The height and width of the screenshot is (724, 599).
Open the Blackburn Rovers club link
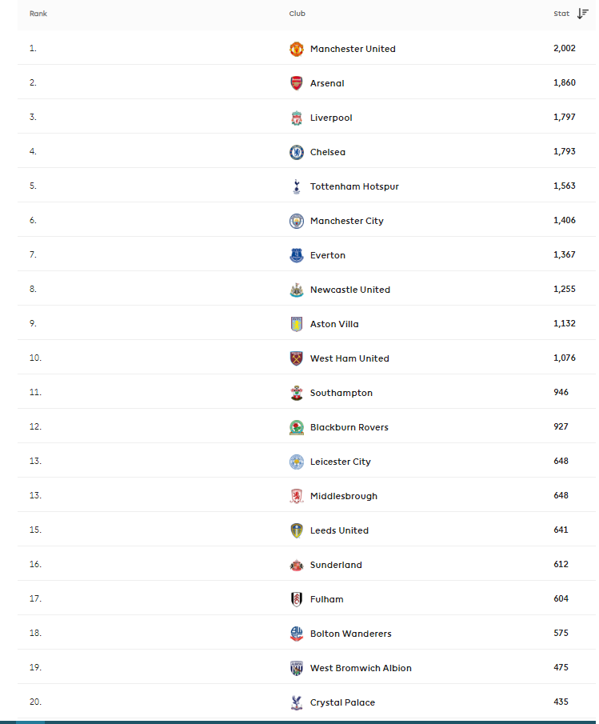click(349, 427)
